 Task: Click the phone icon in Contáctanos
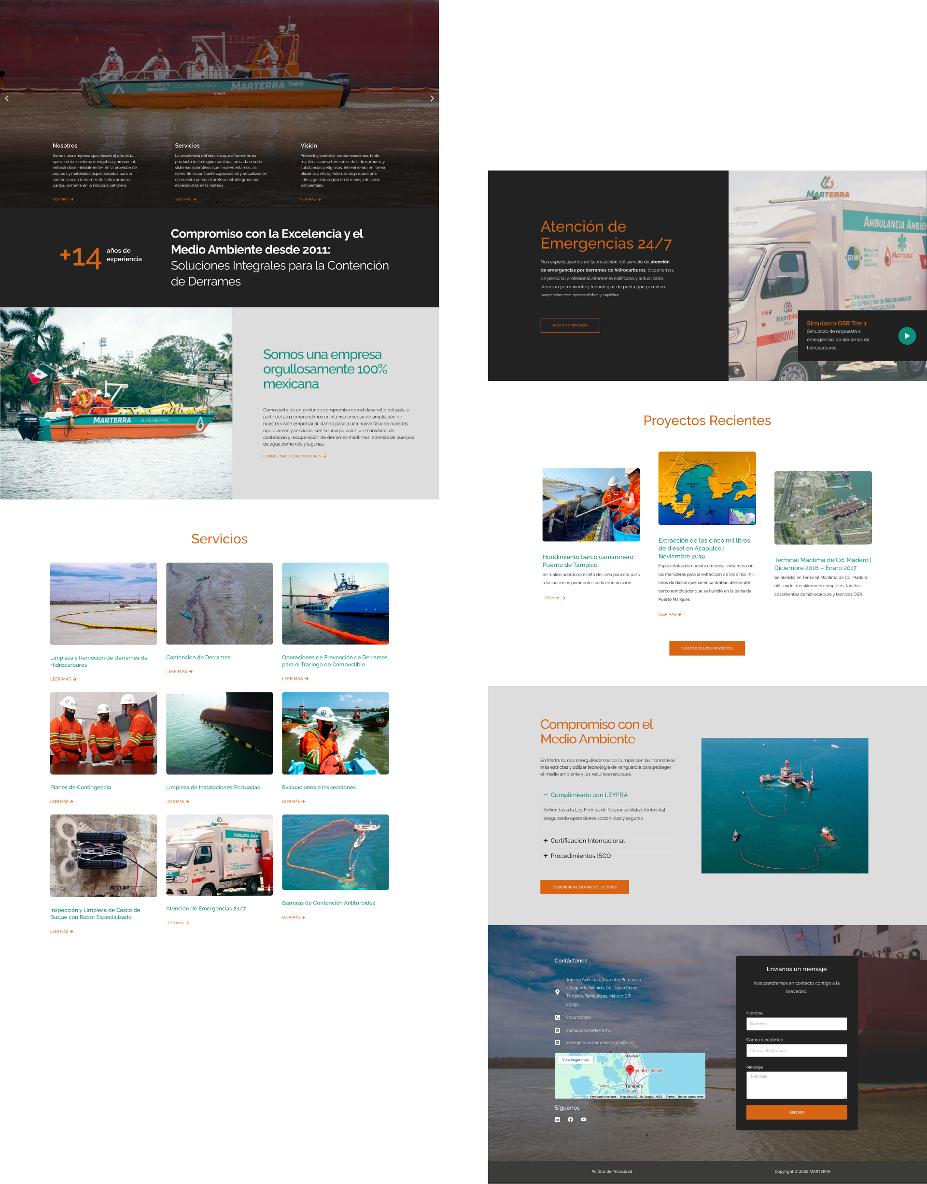[557, 1017]
